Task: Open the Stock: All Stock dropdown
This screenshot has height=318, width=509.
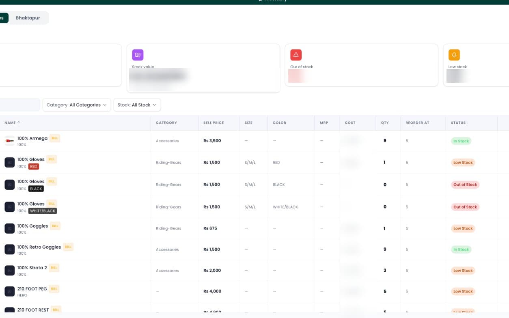Action: point(137,105)
